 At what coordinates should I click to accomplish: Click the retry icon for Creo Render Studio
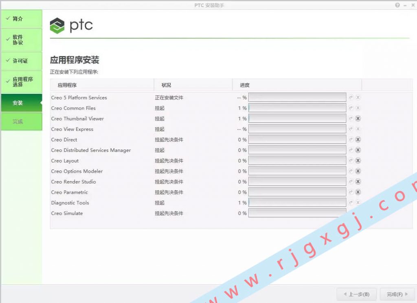pos(351,182)
